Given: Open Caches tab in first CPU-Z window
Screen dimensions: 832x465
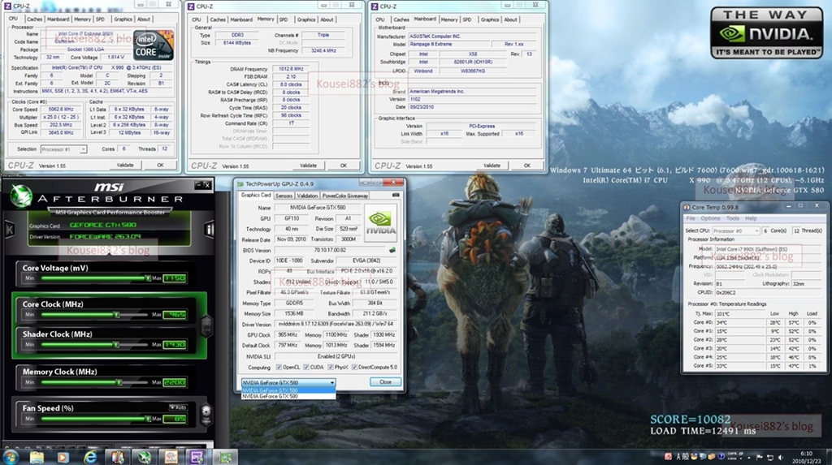Looking at the screenshot, I should [34, 19].
